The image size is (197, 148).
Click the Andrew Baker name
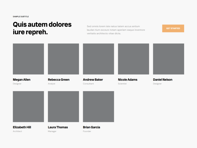coord(93,79)
